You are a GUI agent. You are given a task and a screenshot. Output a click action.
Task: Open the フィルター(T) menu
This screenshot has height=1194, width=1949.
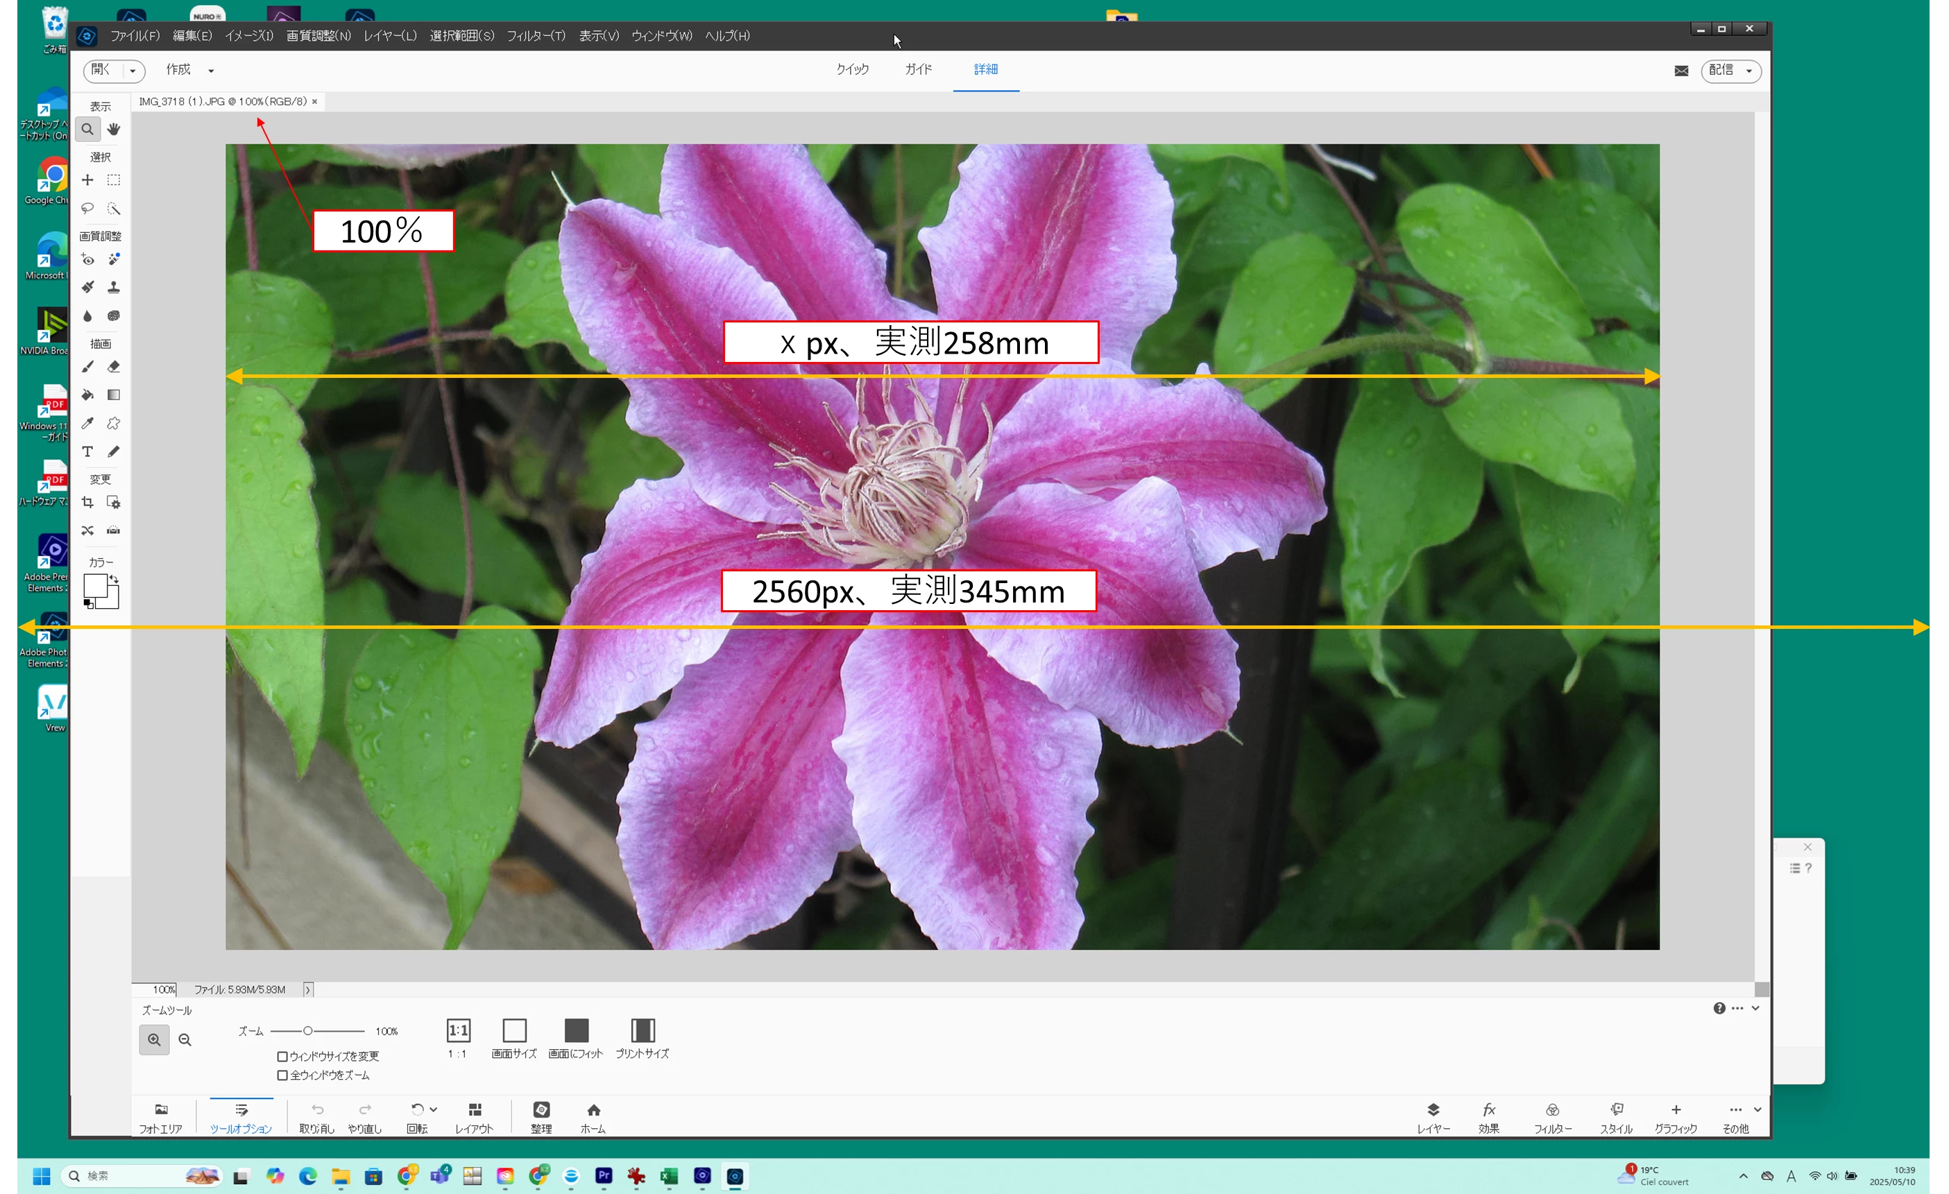coord(536,35)
